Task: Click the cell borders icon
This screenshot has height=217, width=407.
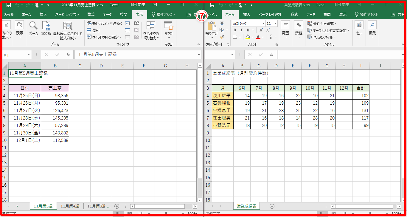Action: pyautogui.click(x=235, y=37)
